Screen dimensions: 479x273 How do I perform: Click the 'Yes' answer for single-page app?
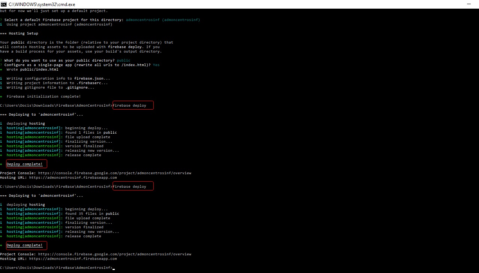[x=156, y=65]
